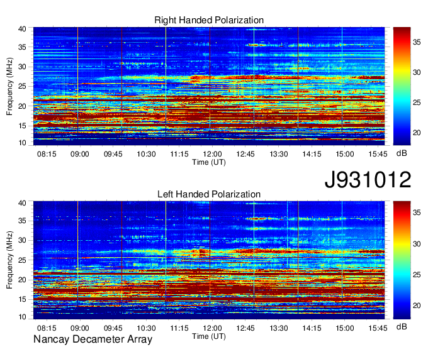The height and width of the screenshot is (347, 428).
Task: Click the 08:15 tick label under the top plot
Action: coord(47,154)
